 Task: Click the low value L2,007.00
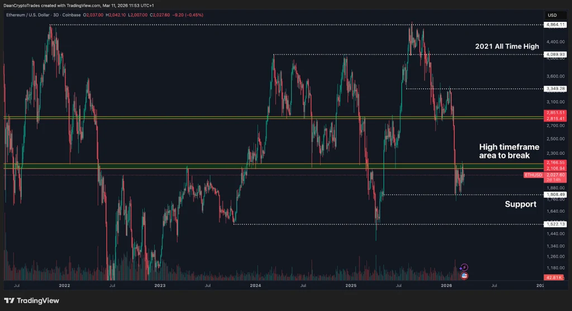pos(138,15)
